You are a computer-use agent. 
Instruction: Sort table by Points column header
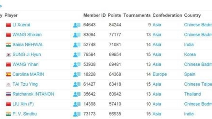114,15
